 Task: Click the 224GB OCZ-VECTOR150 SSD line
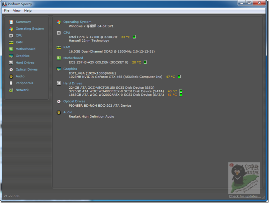112,88
